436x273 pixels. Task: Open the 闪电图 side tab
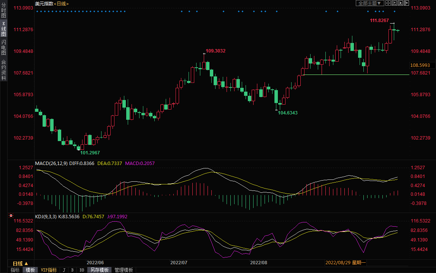click(3, 47)
